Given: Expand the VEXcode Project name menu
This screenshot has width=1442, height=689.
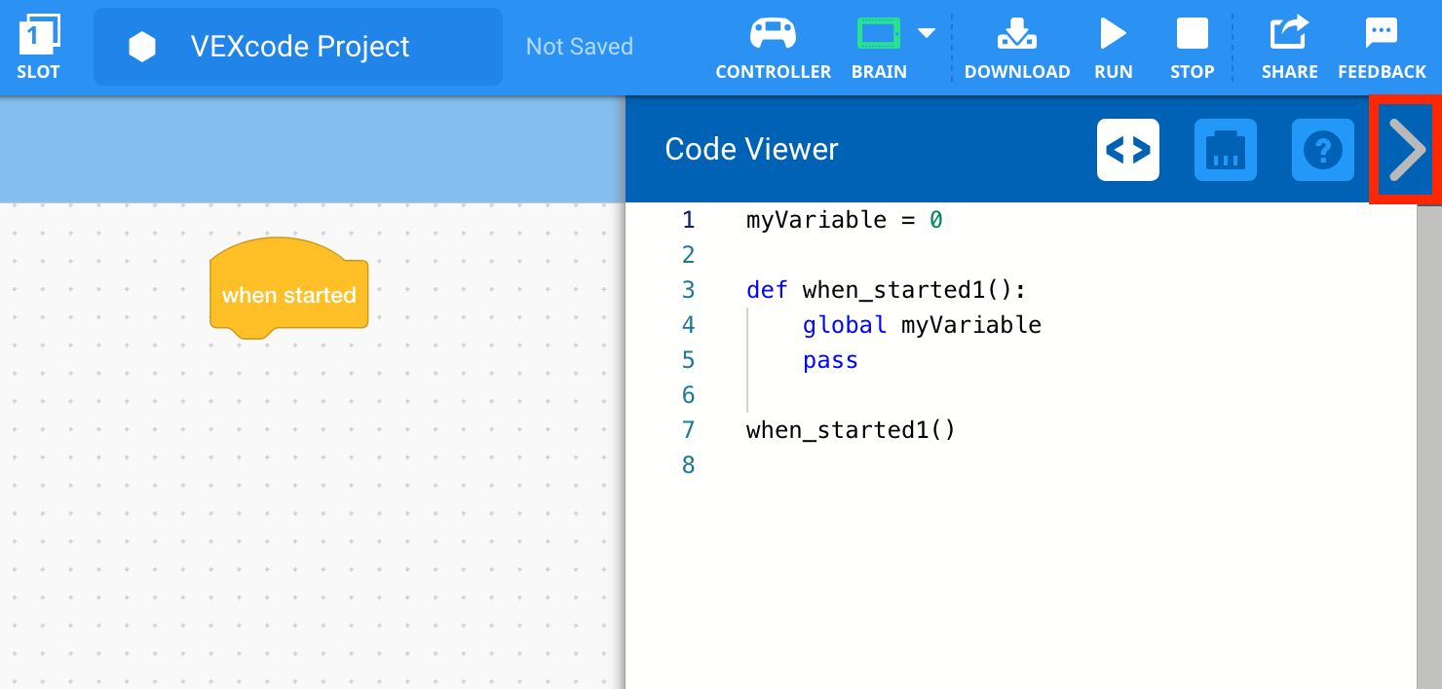Looking at the screenshot, I should tap(297, 46).
